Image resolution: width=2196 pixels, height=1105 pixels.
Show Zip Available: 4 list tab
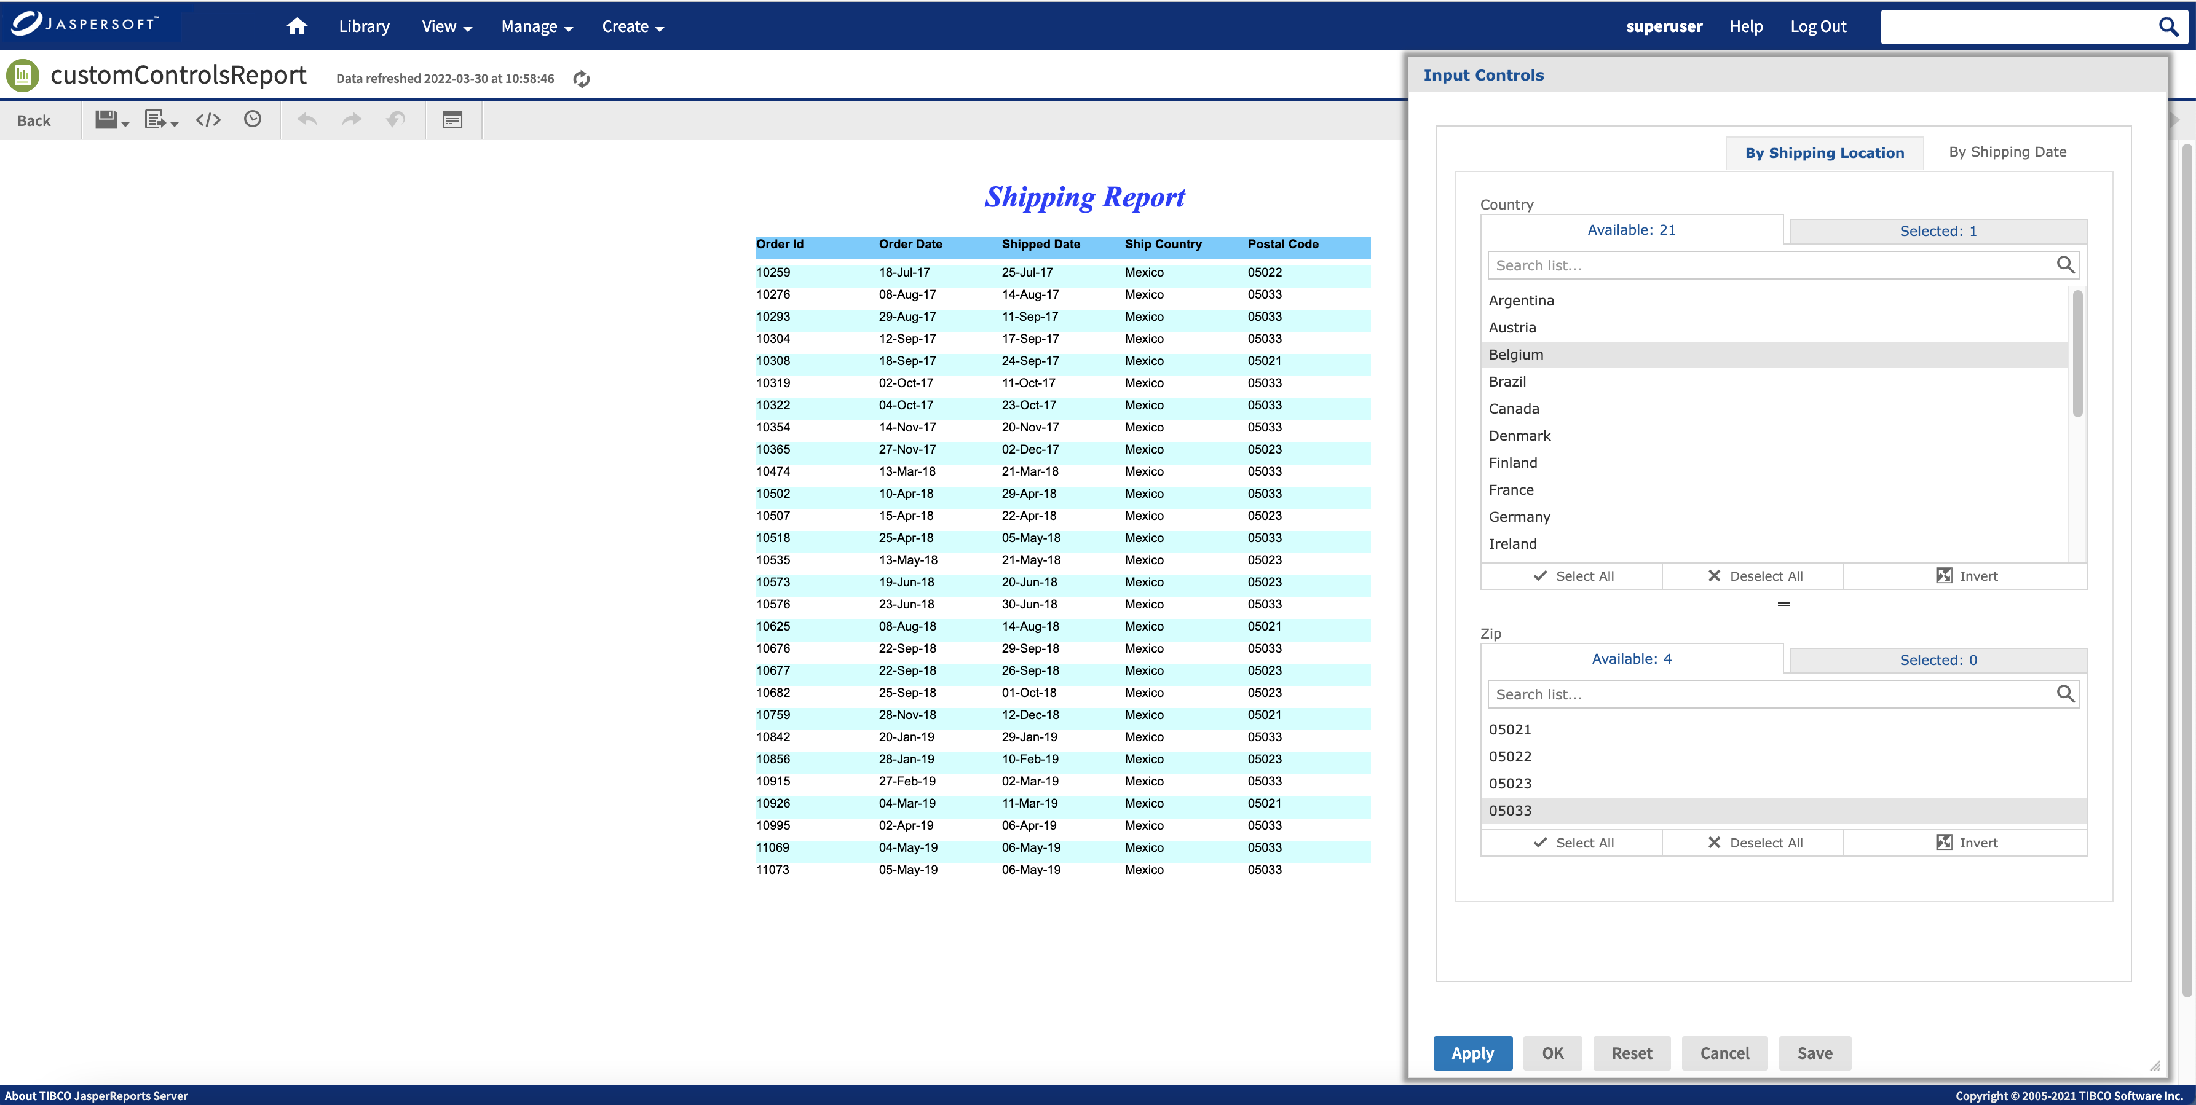(1632, 659)
